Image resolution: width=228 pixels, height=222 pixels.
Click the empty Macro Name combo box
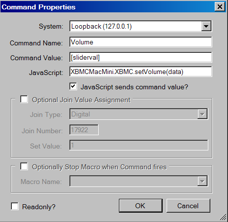click(139, 181)
